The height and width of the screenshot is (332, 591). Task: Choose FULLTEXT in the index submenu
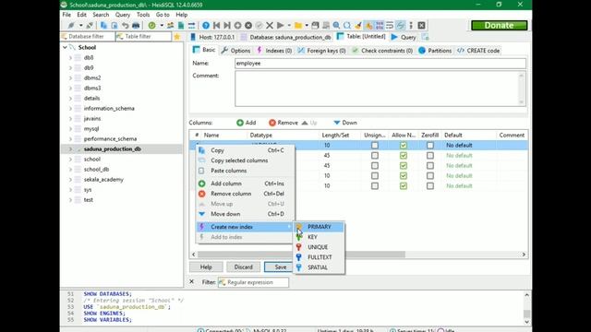[319, 257]
